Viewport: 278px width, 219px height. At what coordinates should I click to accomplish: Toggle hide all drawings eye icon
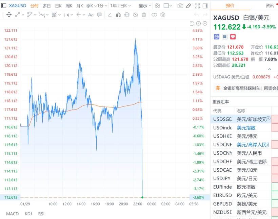tap(135, 15)
